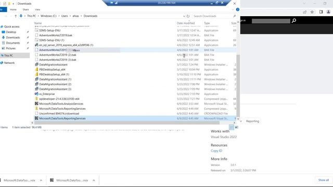Viewport: 333px width, 187px height.
Task: Sort files by Date modified column
Action: 186,23
